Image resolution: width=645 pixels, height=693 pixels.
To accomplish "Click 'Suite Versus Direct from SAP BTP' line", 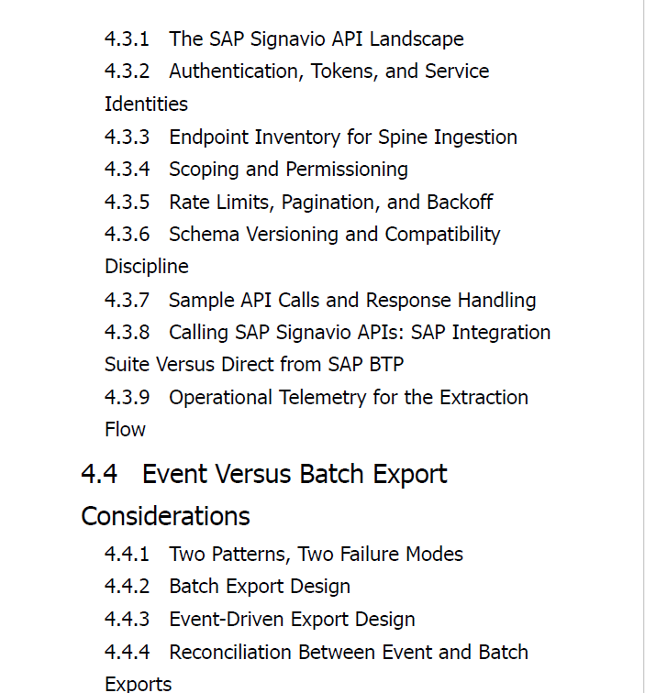I will [x=254, y=365].
